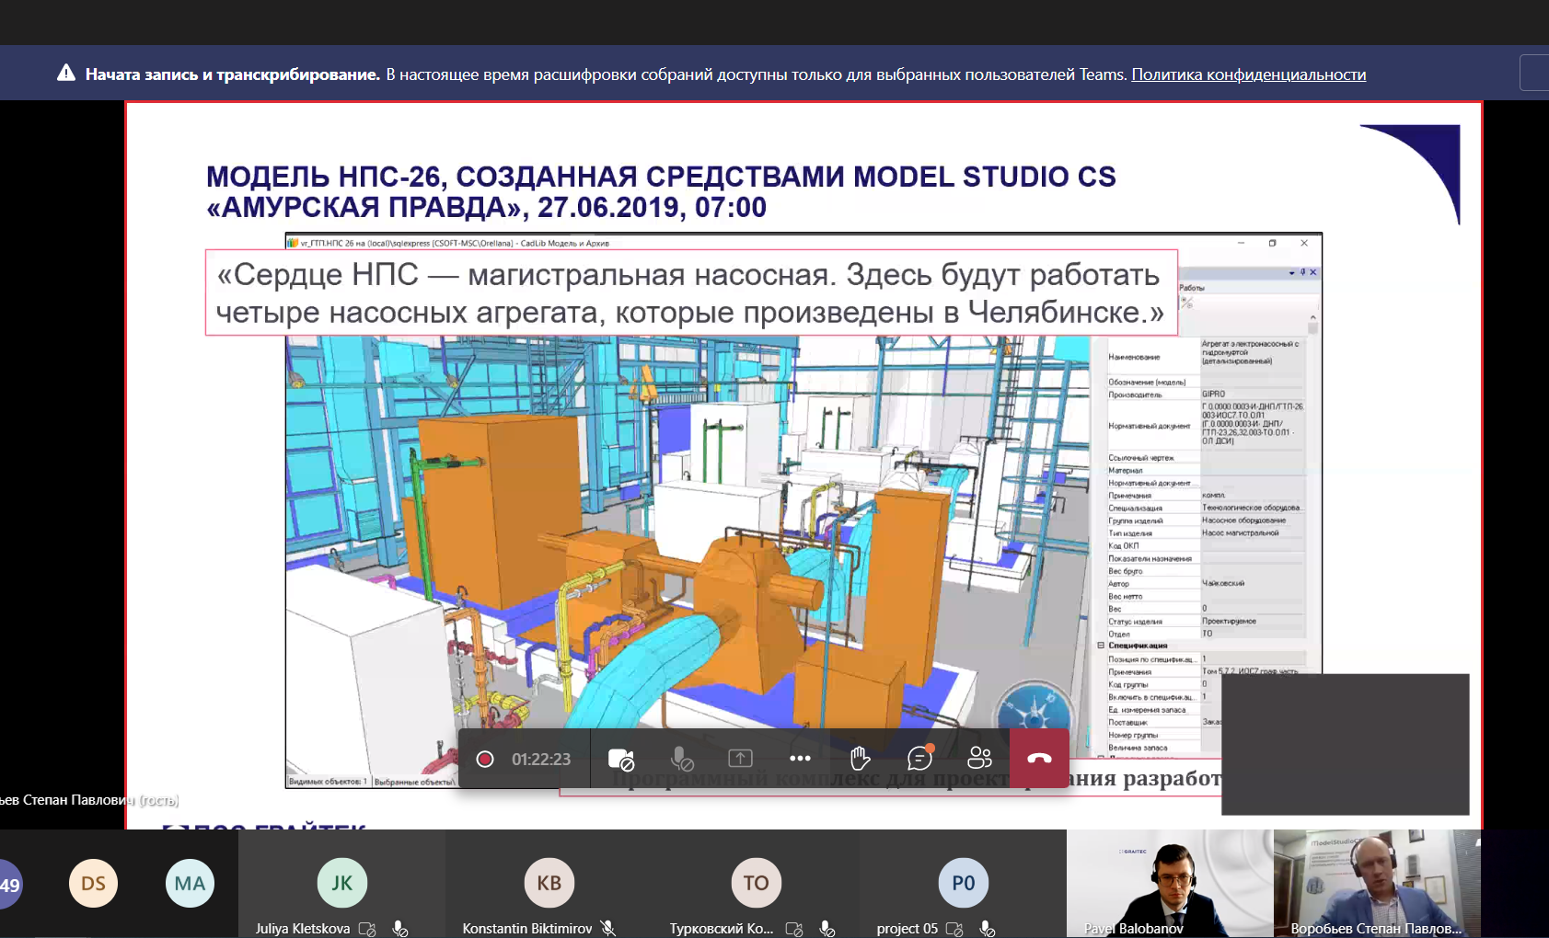
Task: Show the participants list
Action: pos(979,759)
